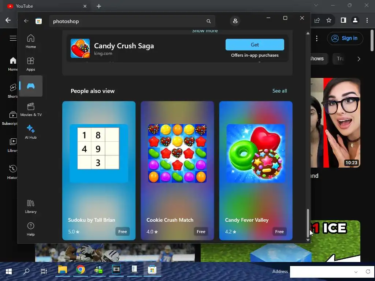Toggle Chrome side panel icon
The image size is (375, 281).
click(344, 20)
